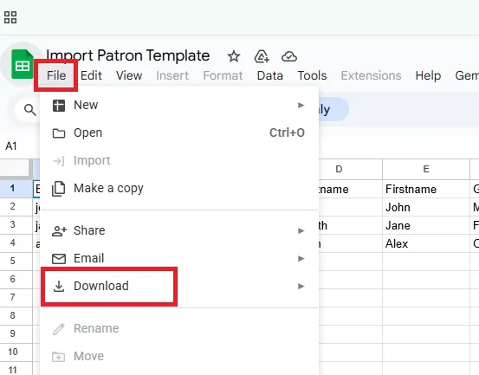Choose Open from the File menu

pos(179,133)
